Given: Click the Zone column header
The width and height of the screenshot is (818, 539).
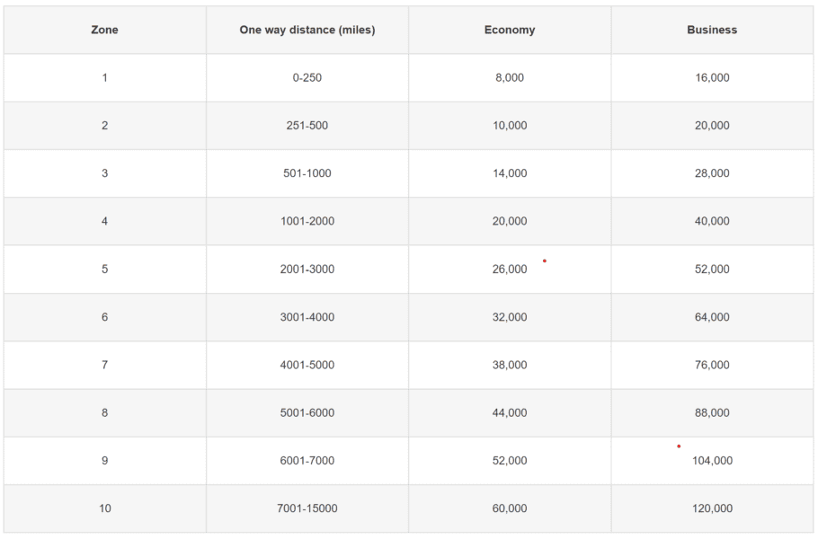Looking at the screenshot, I should pyautogui.click(x=104, y=29).
